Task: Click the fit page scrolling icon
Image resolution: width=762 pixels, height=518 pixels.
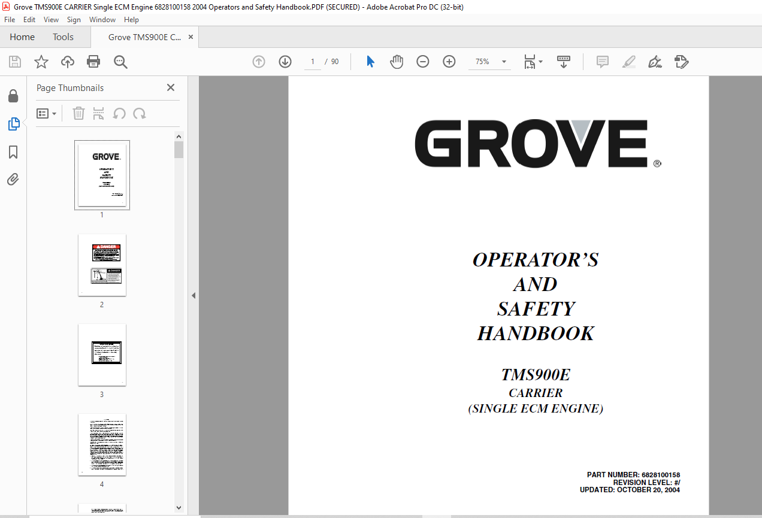Action: [x=530, y=62]
